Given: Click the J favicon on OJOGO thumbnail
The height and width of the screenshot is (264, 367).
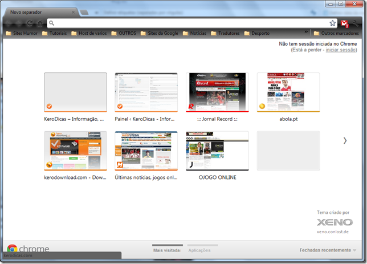Looking at the screenshot, I should [191, 165].
